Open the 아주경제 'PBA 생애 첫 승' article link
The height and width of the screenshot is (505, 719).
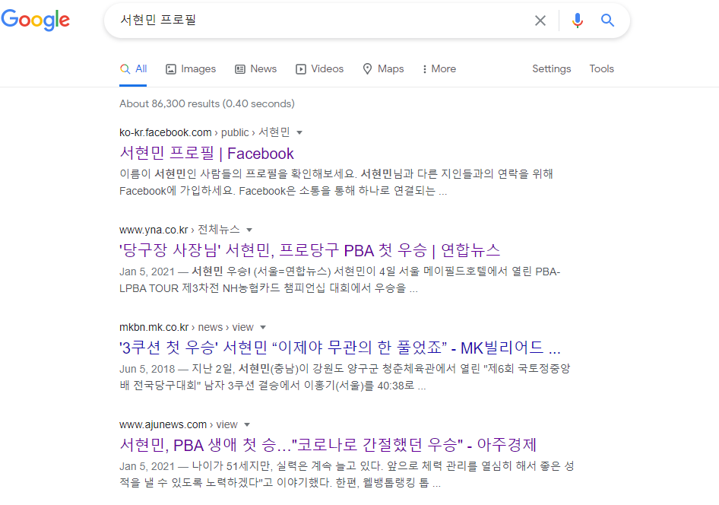coord(328,445)
